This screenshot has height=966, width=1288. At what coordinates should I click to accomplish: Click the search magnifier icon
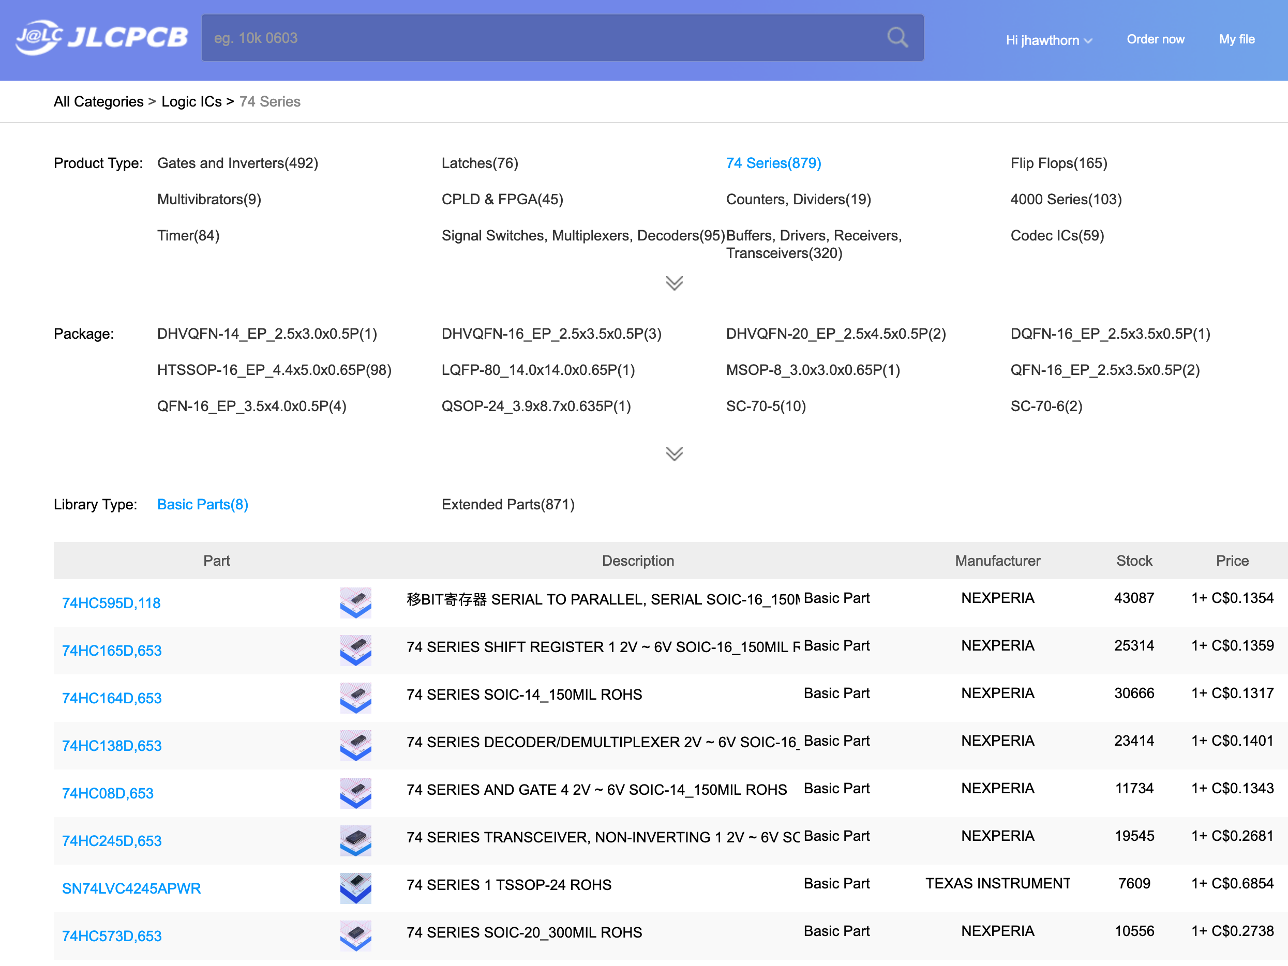tap(897, 38)
